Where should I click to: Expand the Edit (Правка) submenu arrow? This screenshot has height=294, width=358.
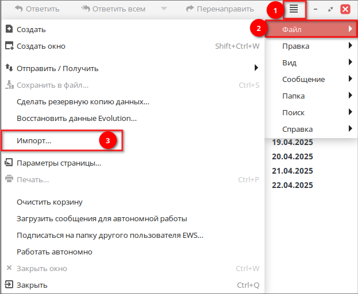click(351, 45)
